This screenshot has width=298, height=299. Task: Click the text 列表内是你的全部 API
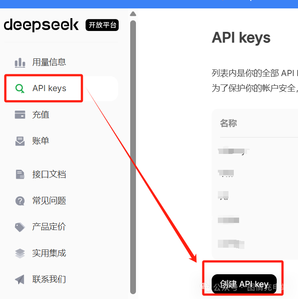pyautogui.click(x=253, y=73)
